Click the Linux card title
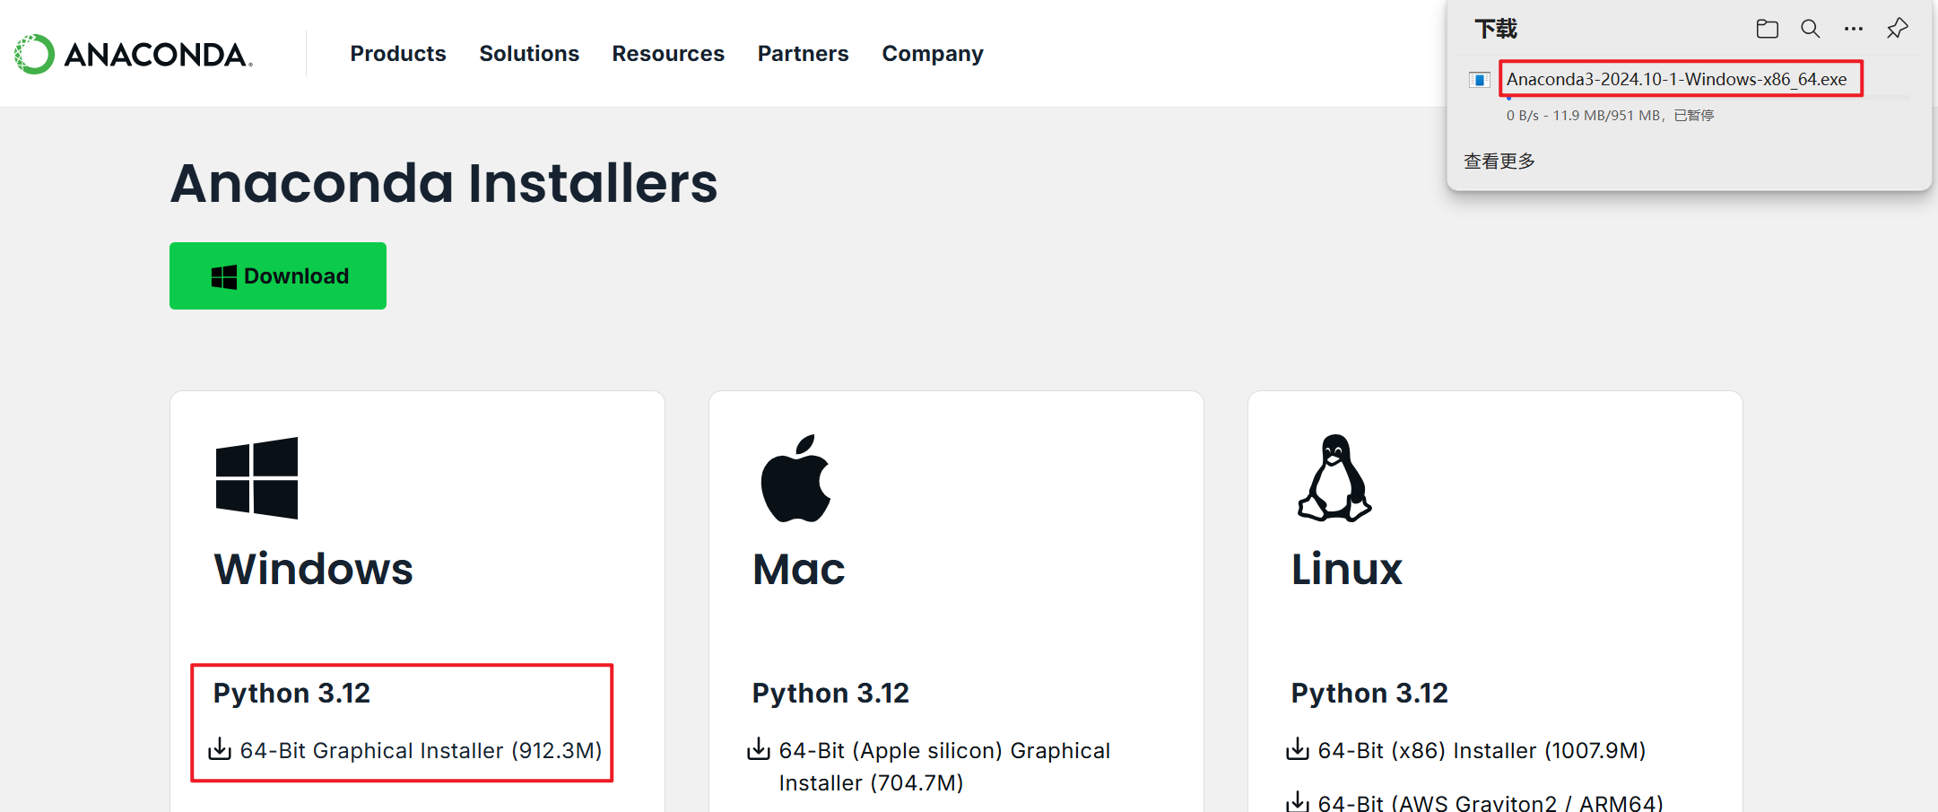1938x812 pixels. tap(1346, 569)
